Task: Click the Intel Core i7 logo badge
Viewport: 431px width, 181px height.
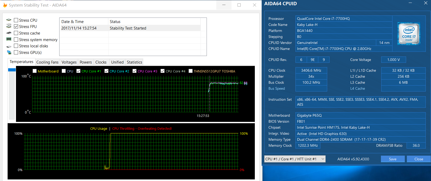Action: click(409, 34)
